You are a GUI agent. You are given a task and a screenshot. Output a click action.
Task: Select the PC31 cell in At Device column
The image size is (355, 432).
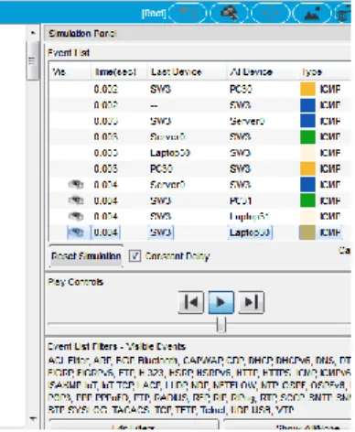tap(241, 200)
